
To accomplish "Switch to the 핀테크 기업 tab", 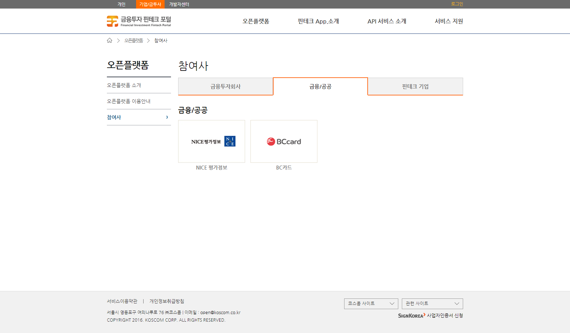I will pos(415,87).
